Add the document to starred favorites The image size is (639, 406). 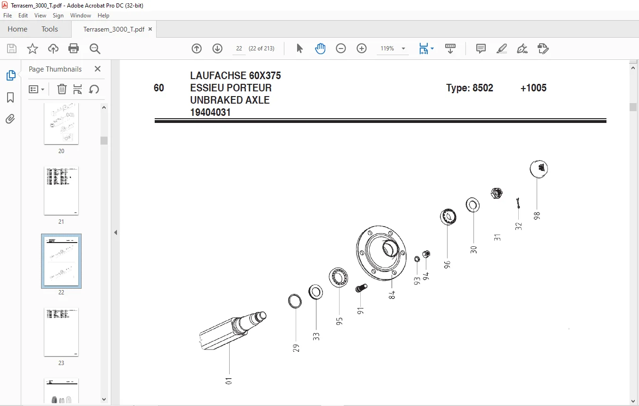32,49
